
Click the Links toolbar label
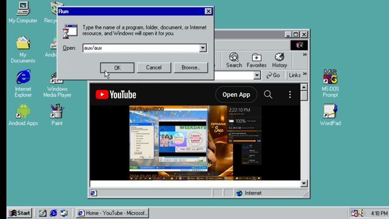click(x=295, y=75)
